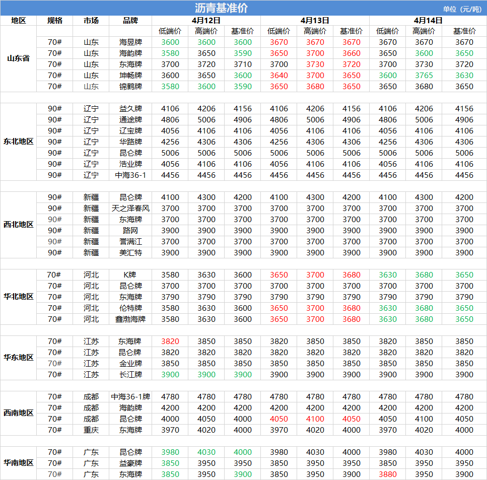Screen dimensions: 487x480
Task: Select the 品牌 column header
Action: [x=130, y=21]
